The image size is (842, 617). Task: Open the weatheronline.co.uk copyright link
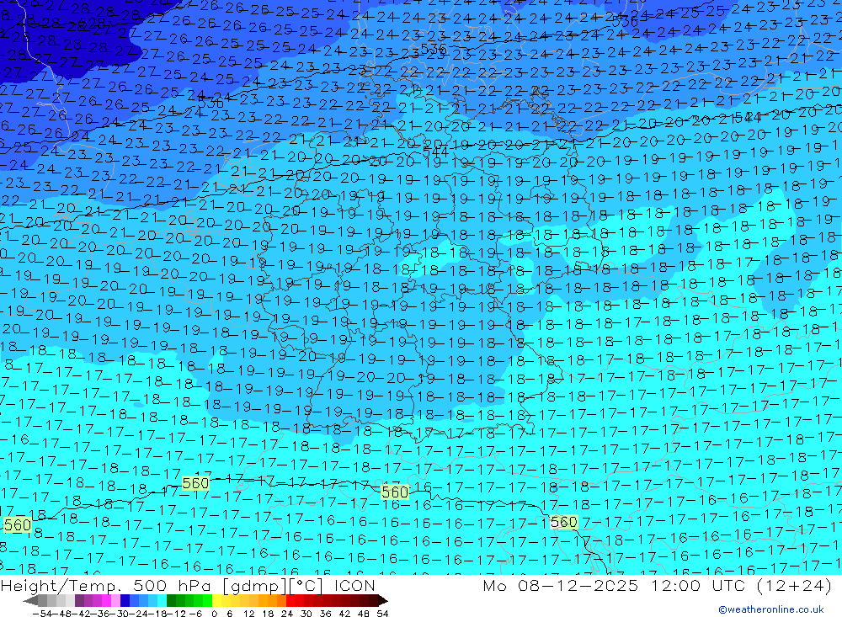(771, 609)
